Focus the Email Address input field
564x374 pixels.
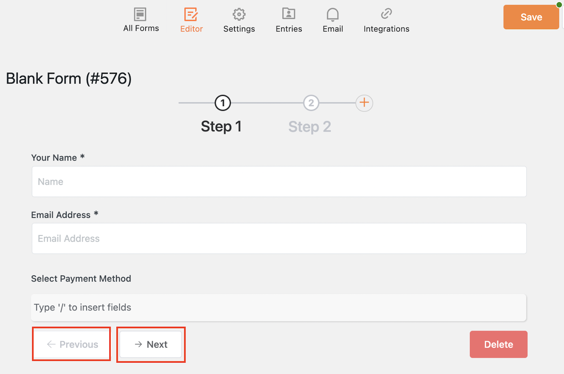[279, 239]
